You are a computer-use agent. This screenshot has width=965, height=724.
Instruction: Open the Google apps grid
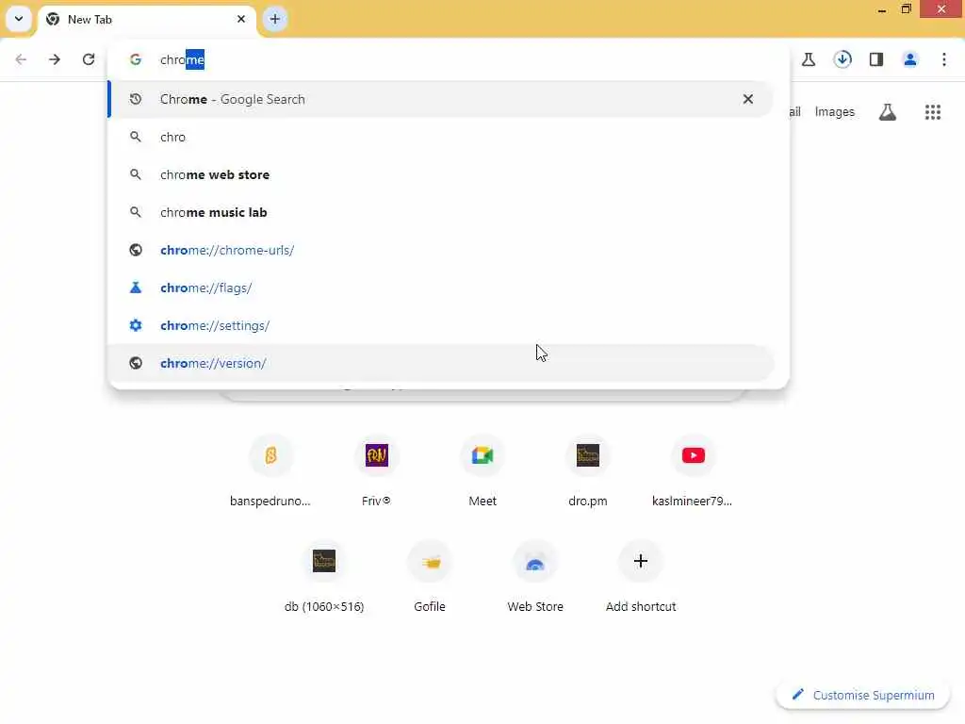(x=933, y=112)
